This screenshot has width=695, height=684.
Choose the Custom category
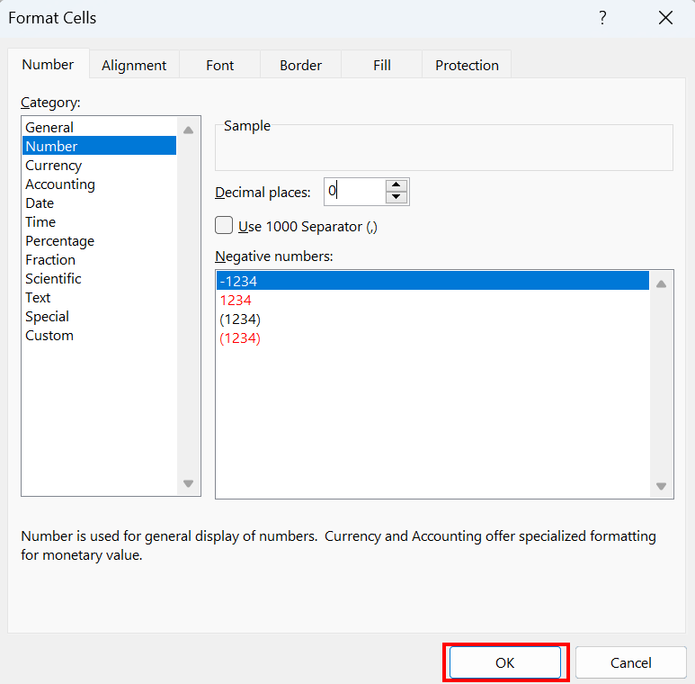49,336
